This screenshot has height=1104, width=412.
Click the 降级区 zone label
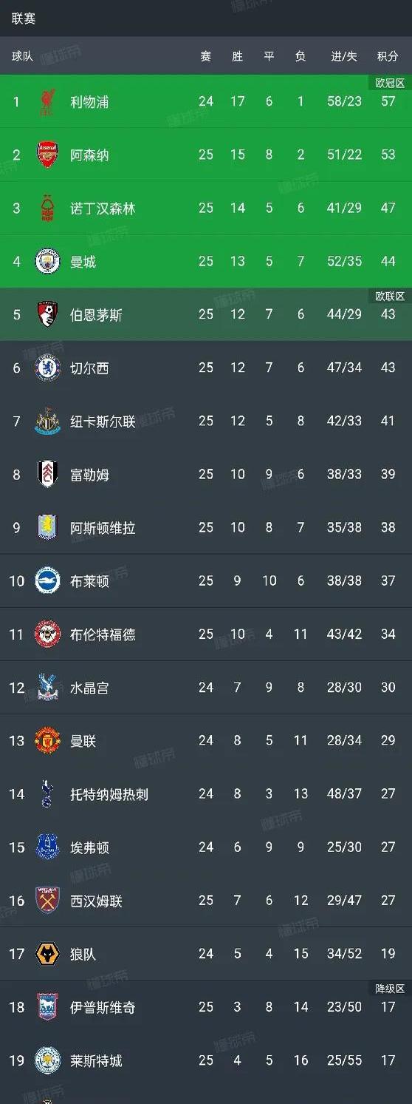(x=390, y=989)
